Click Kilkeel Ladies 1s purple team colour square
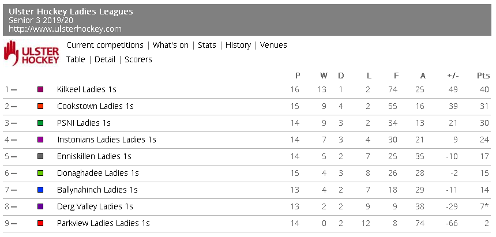The image size is (496, 237). click(x=40, y=90)
